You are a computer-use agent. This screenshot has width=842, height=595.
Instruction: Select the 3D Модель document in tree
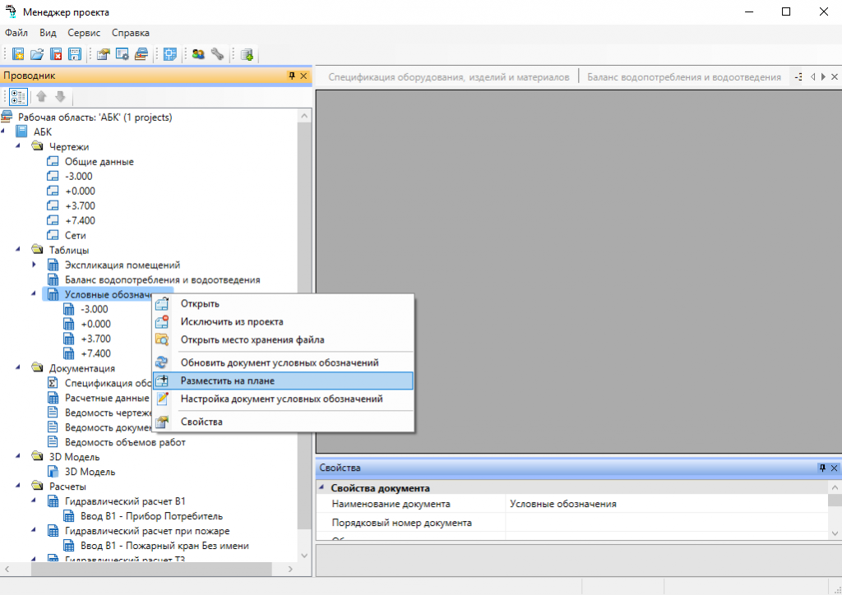click(90, 472)
